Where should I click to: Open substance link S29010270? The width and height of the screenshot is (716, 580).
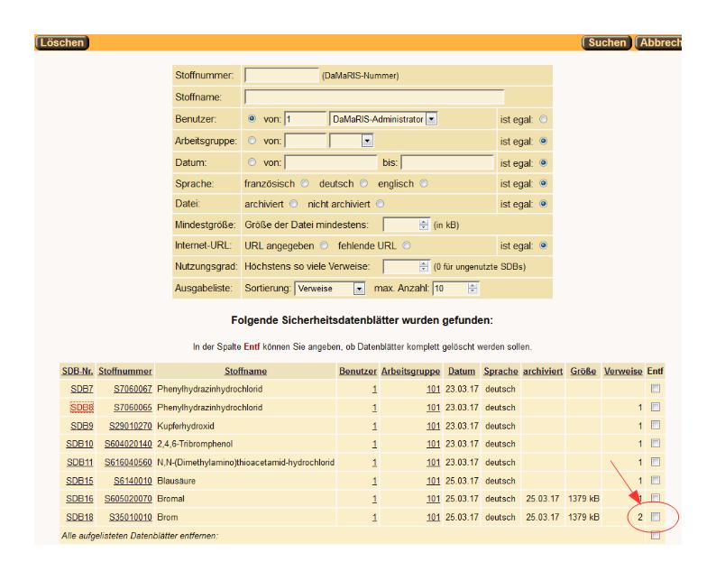point(130,426)
